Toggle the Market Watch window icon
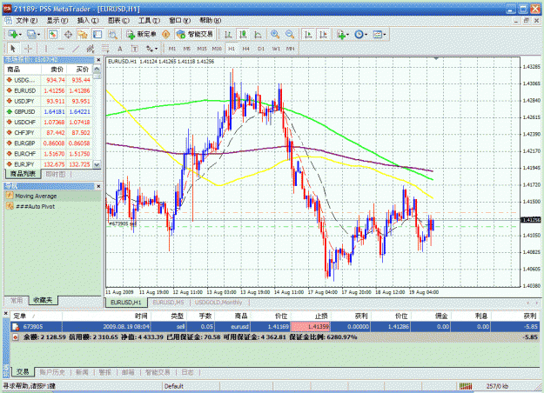Image resolution: width=544 pixels, height=393 pixels. [x=53, y=34]
